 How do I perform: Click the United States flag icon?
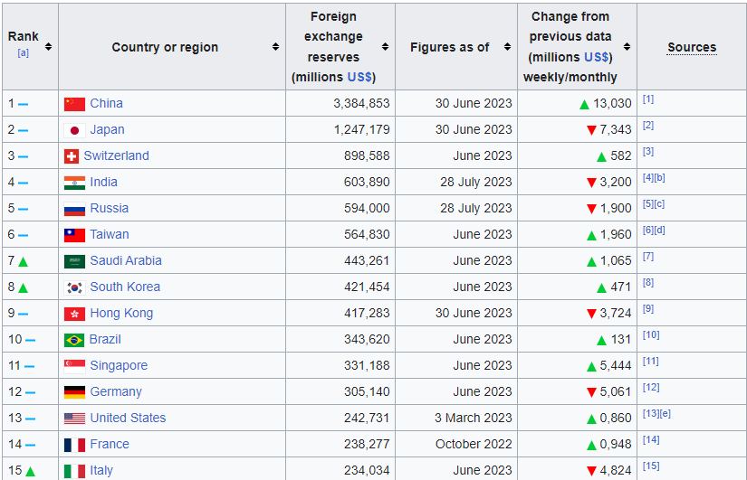pos(74,419)
